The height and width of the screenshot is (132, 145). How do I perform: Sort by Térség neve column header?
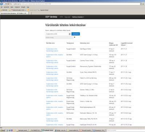tap(70, 43)
